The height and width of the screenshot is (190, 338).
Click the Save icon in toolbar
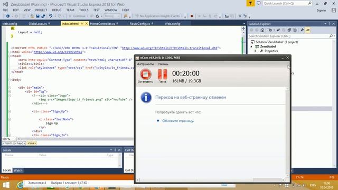pyautogui.click(x=37, y=16)
